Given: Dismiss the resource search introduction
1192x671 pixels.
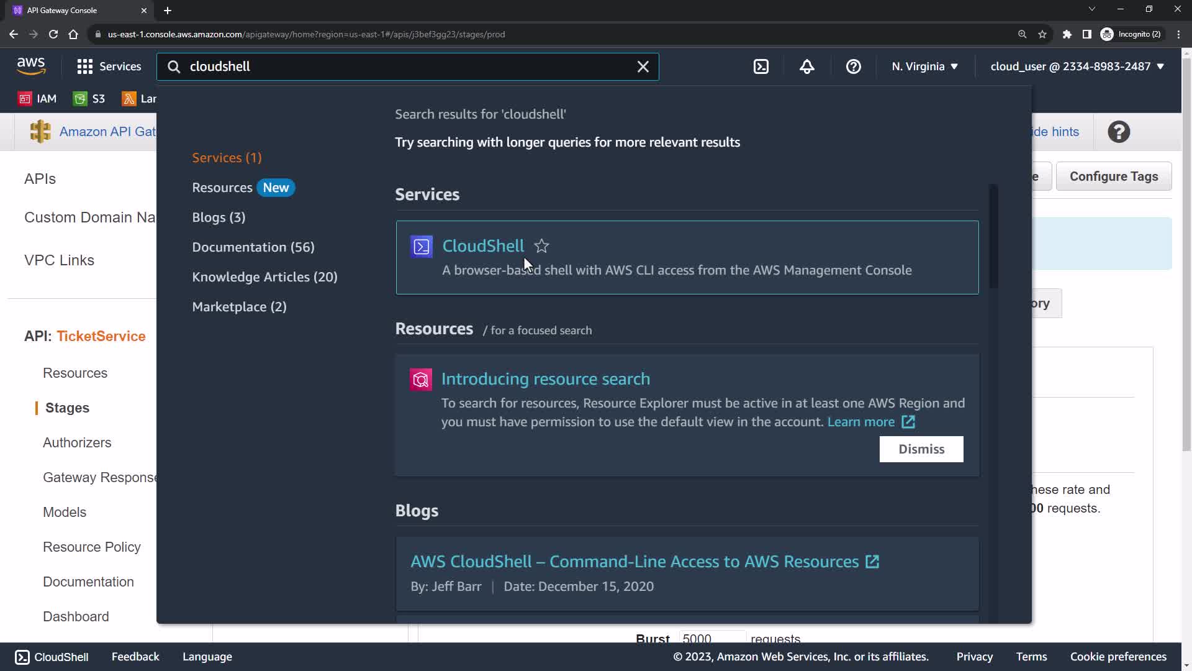Looking at the screenshot, I should pos(921,449).
